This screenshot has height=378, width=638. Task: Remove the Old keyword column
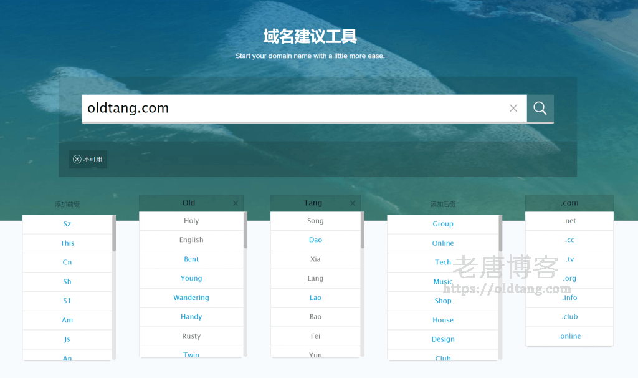point(236,203)
